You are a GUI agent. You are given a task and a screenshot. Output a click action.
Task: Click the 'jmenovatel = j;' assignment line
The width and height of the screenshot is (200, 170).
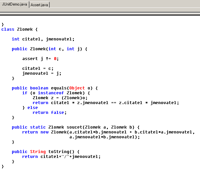42,73
